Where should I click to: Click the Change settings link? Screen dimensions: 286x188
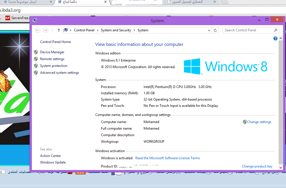259,122
